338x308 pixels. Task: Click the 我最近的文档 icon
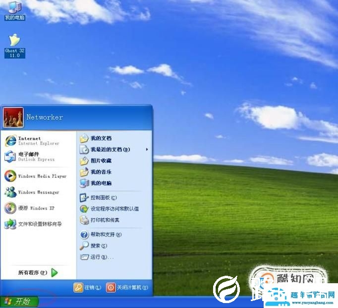[84, 149]
